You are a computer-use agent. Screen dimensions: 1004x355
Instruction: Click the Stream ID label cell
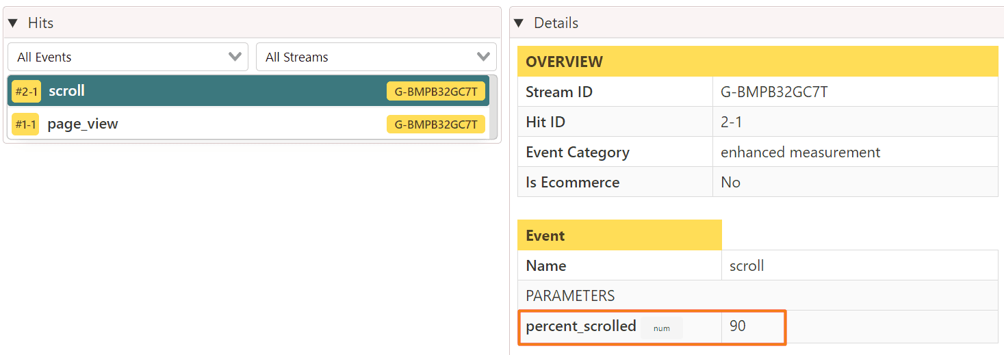(615, 92)
